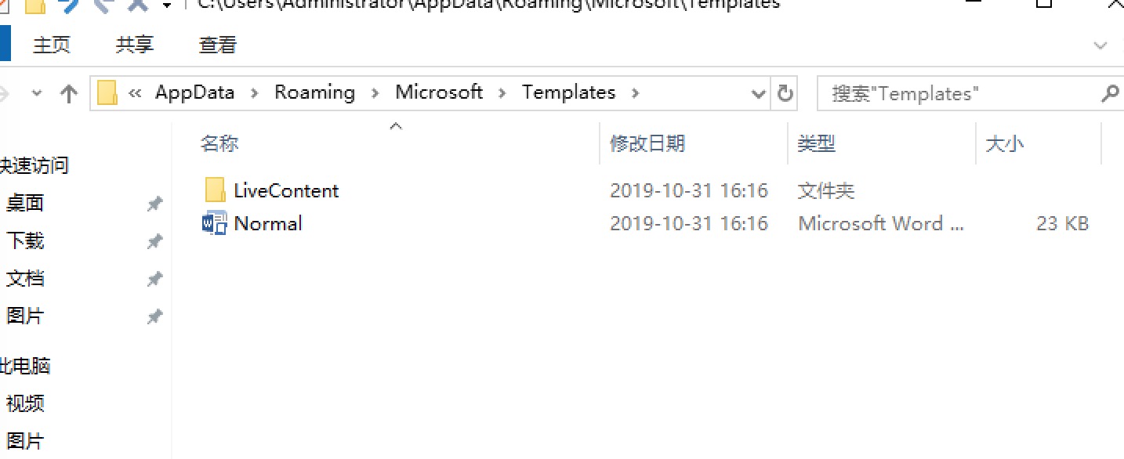Viewport: 1124px width, 459px height.
Task: Expand the ribbon with the chevron
Action: [1100, 45]
